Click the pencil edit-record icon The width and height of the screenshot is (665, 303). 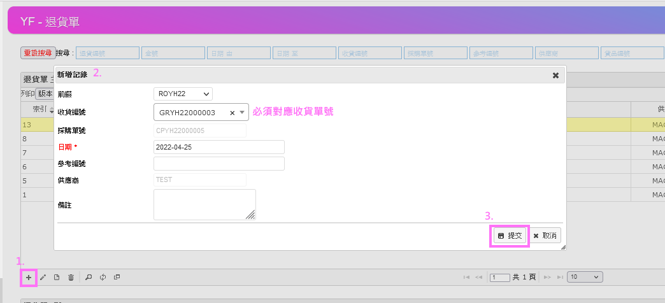[43, 278]
